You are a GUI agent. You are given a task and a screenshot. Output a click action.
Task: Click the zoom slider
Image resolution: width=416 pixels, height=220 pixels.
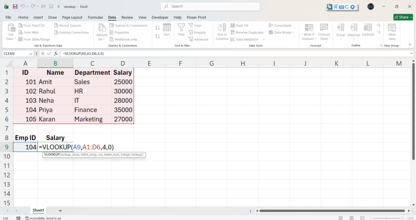point(386,218)
